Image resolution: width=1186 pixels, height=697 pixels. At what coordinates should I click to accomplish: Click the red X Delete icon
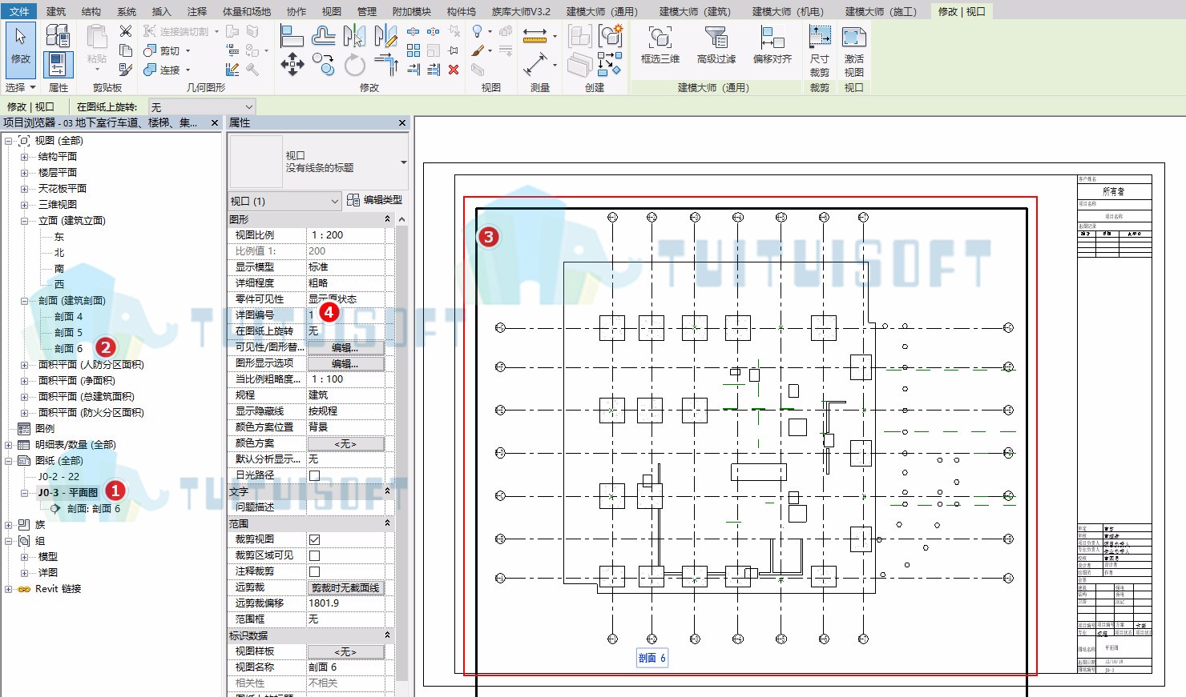(x=454, y=70)
